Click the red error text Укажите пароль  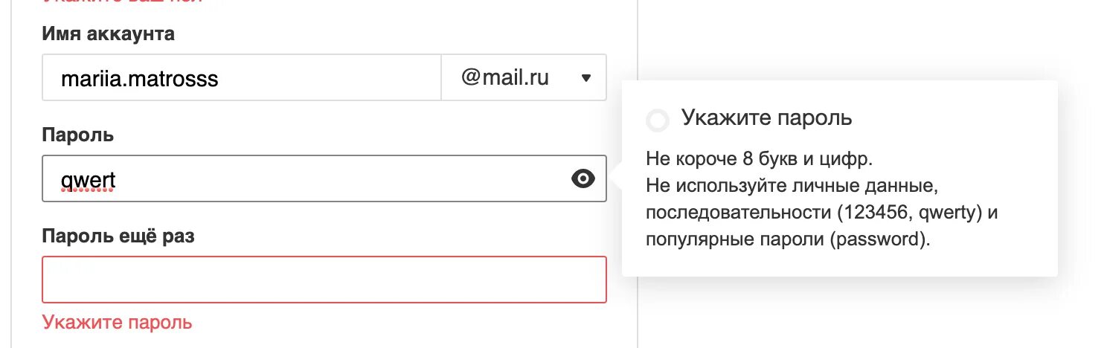(x=118, y=322)
